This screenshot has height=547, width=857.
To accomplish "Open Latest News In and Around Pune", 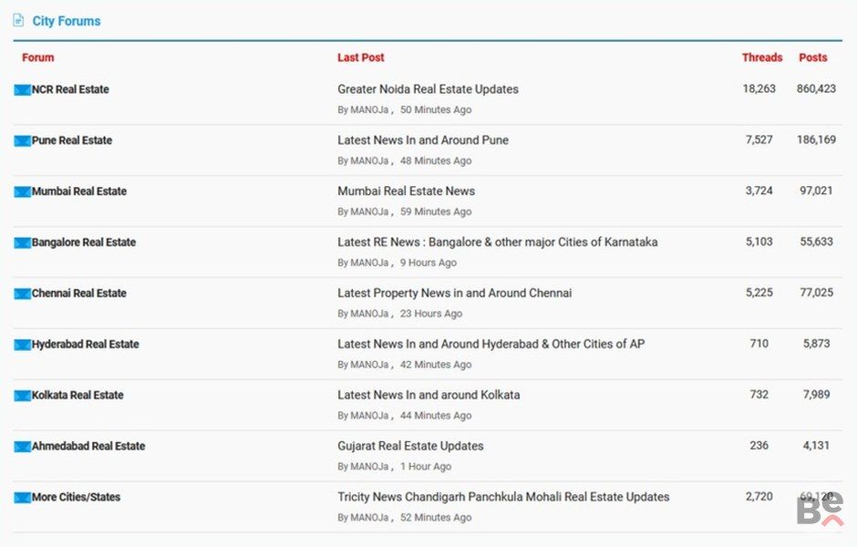I will (x=423, y=140).
